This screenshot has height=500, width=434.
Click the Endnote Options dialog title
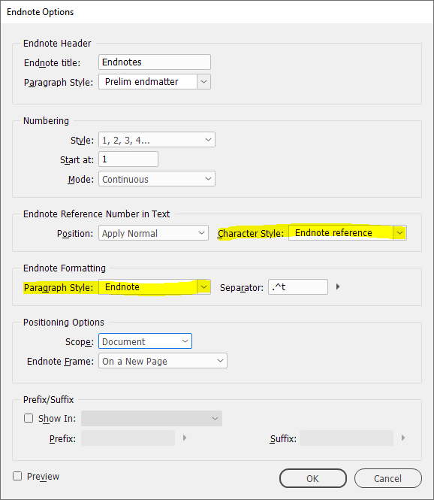tap(40, 12)
